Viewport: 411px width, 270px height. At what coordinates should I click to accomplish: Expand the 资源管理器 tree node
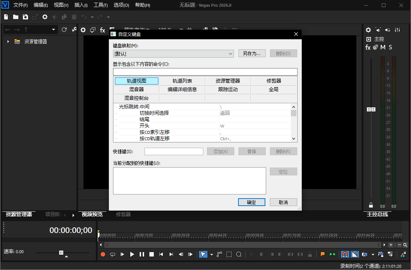8,42
